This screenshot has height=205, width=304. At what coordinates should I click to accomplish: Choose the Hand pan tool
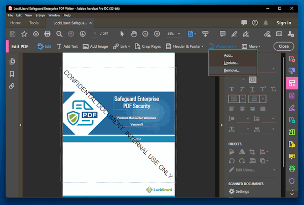pyautogui.click(x=134, y=34)
